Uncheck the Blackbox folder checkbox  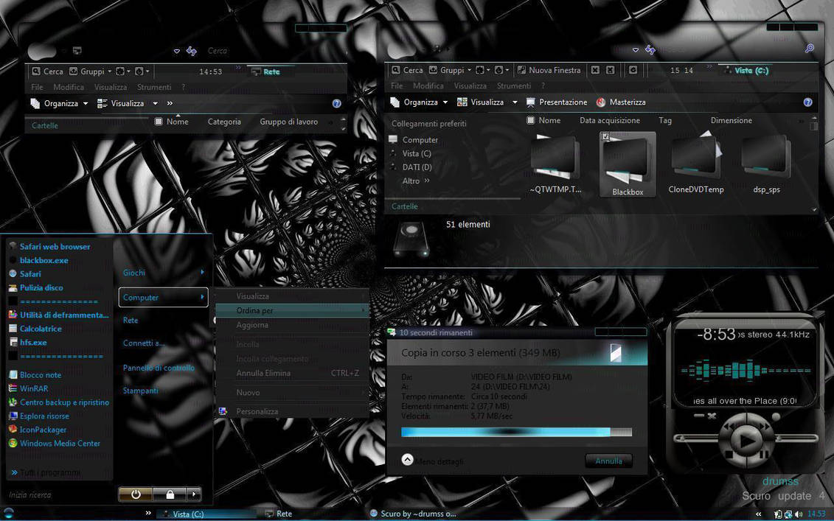point(606,137)
